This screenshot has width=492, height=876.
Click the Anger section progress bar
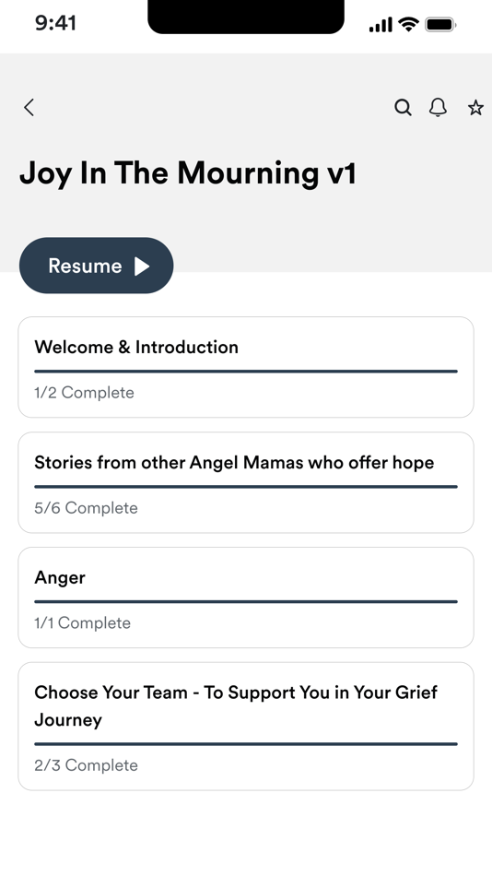(246, 602)
